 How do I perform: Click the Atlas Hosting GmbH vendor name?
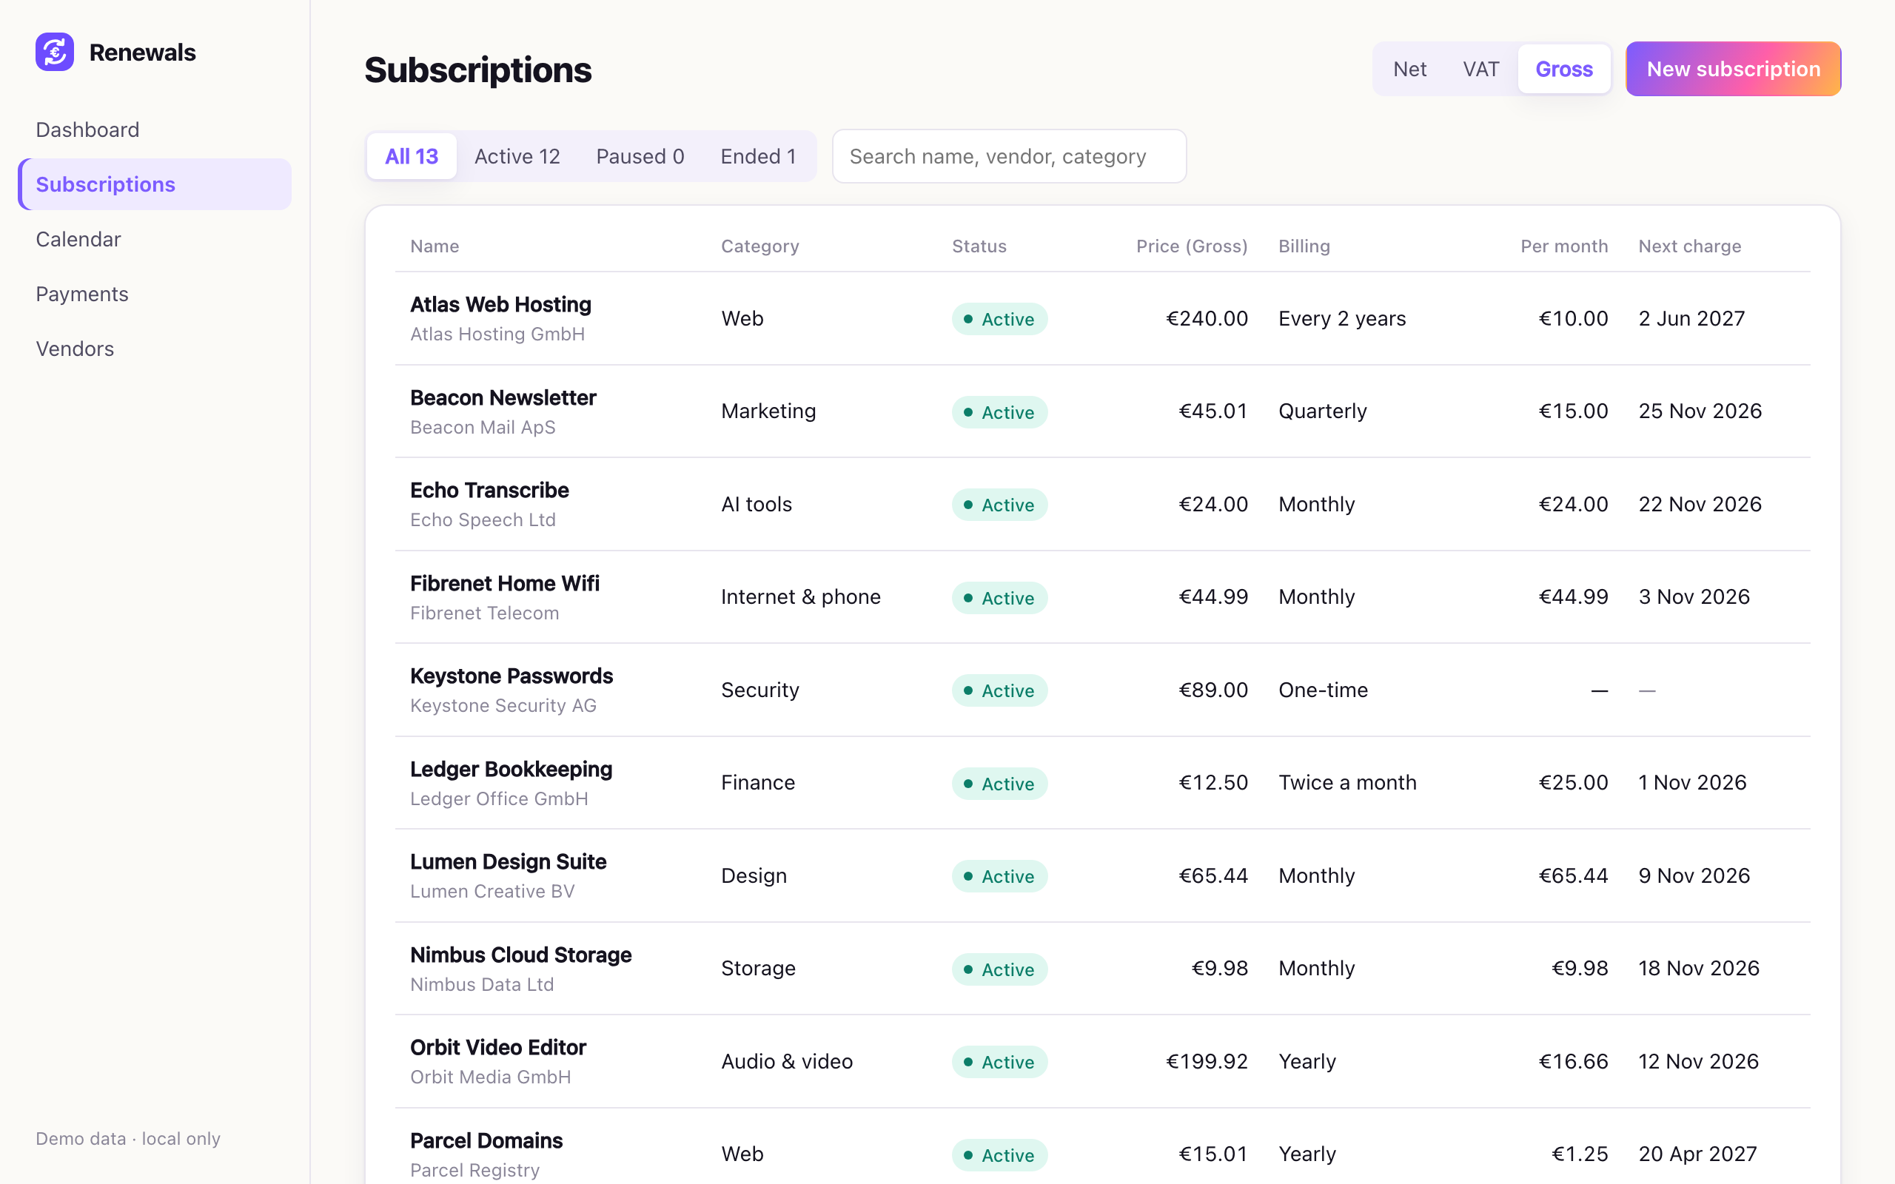[497, 334]
